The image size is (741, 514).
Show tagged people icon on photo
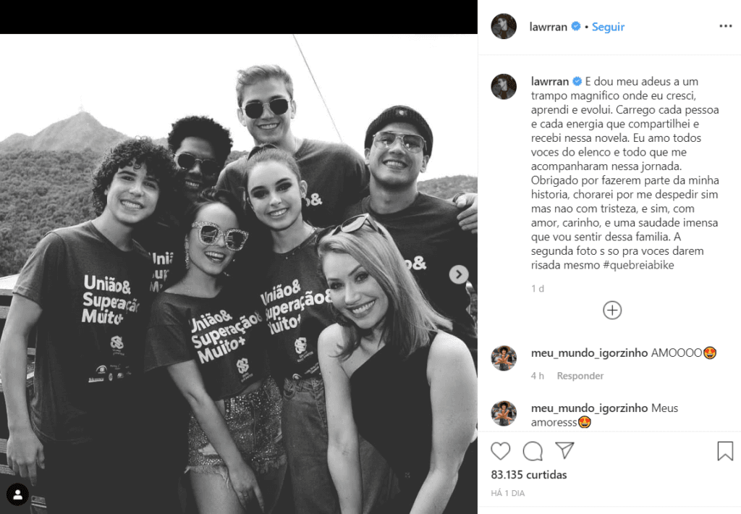pos(18,494)
